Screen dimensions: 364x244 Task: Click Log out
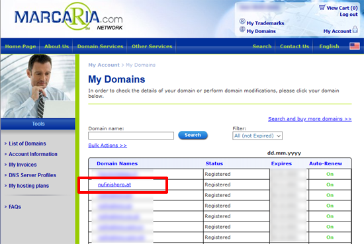click(349, 15)
